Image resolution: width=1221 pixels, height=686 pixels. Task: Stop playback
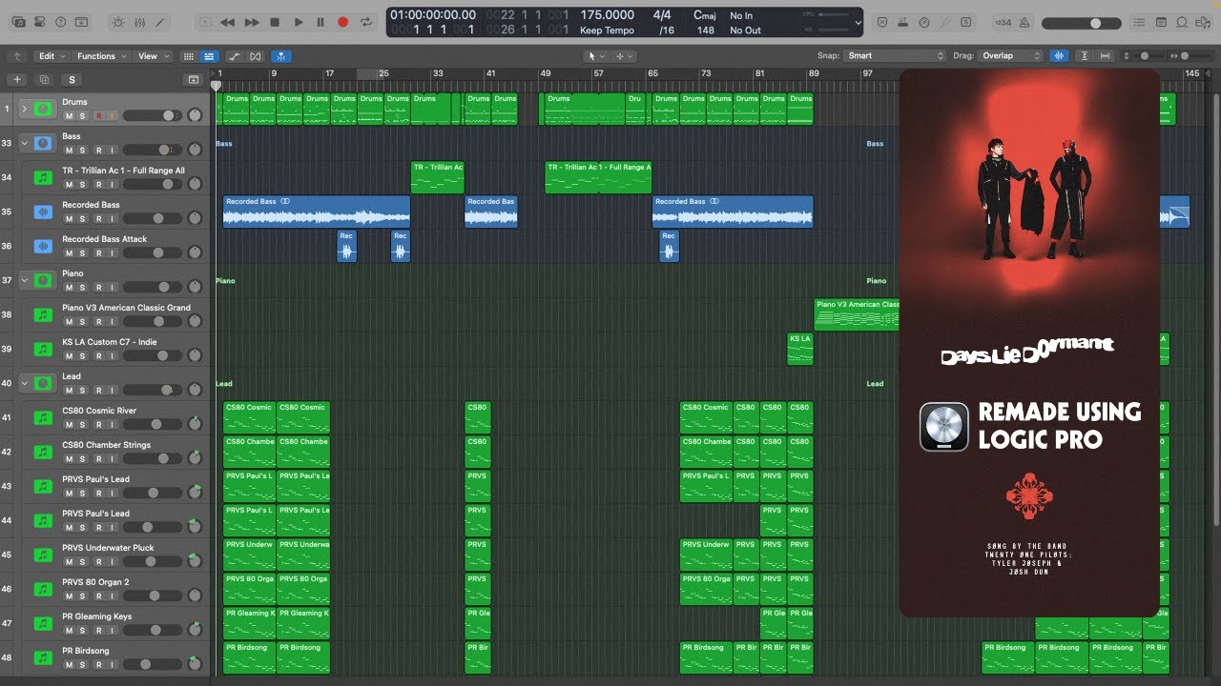(275, 22)
